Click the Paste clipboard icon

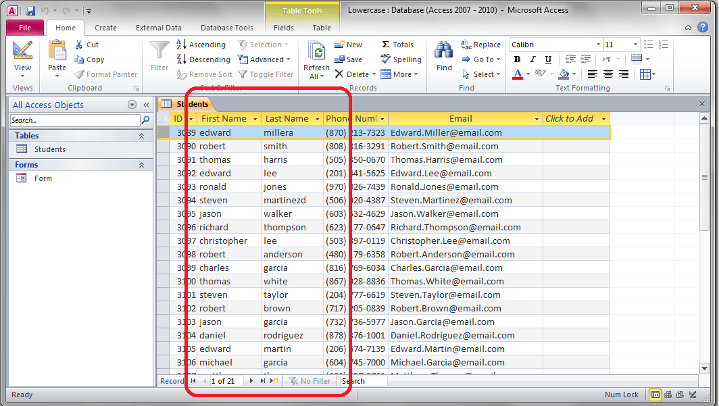pos(57,51)
